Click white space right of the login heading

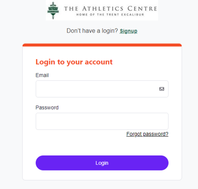[x=145, y=62]
